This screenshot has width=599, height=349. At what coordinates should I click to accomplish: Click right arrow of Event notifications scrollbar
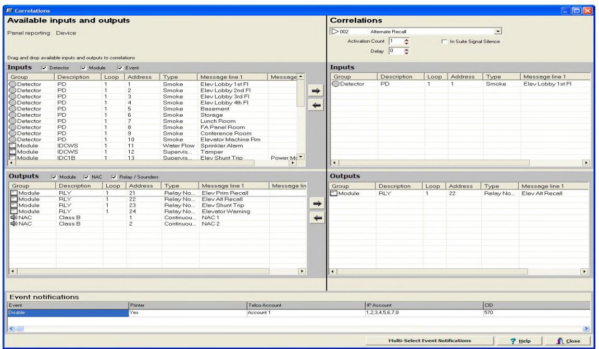[586, 329]
